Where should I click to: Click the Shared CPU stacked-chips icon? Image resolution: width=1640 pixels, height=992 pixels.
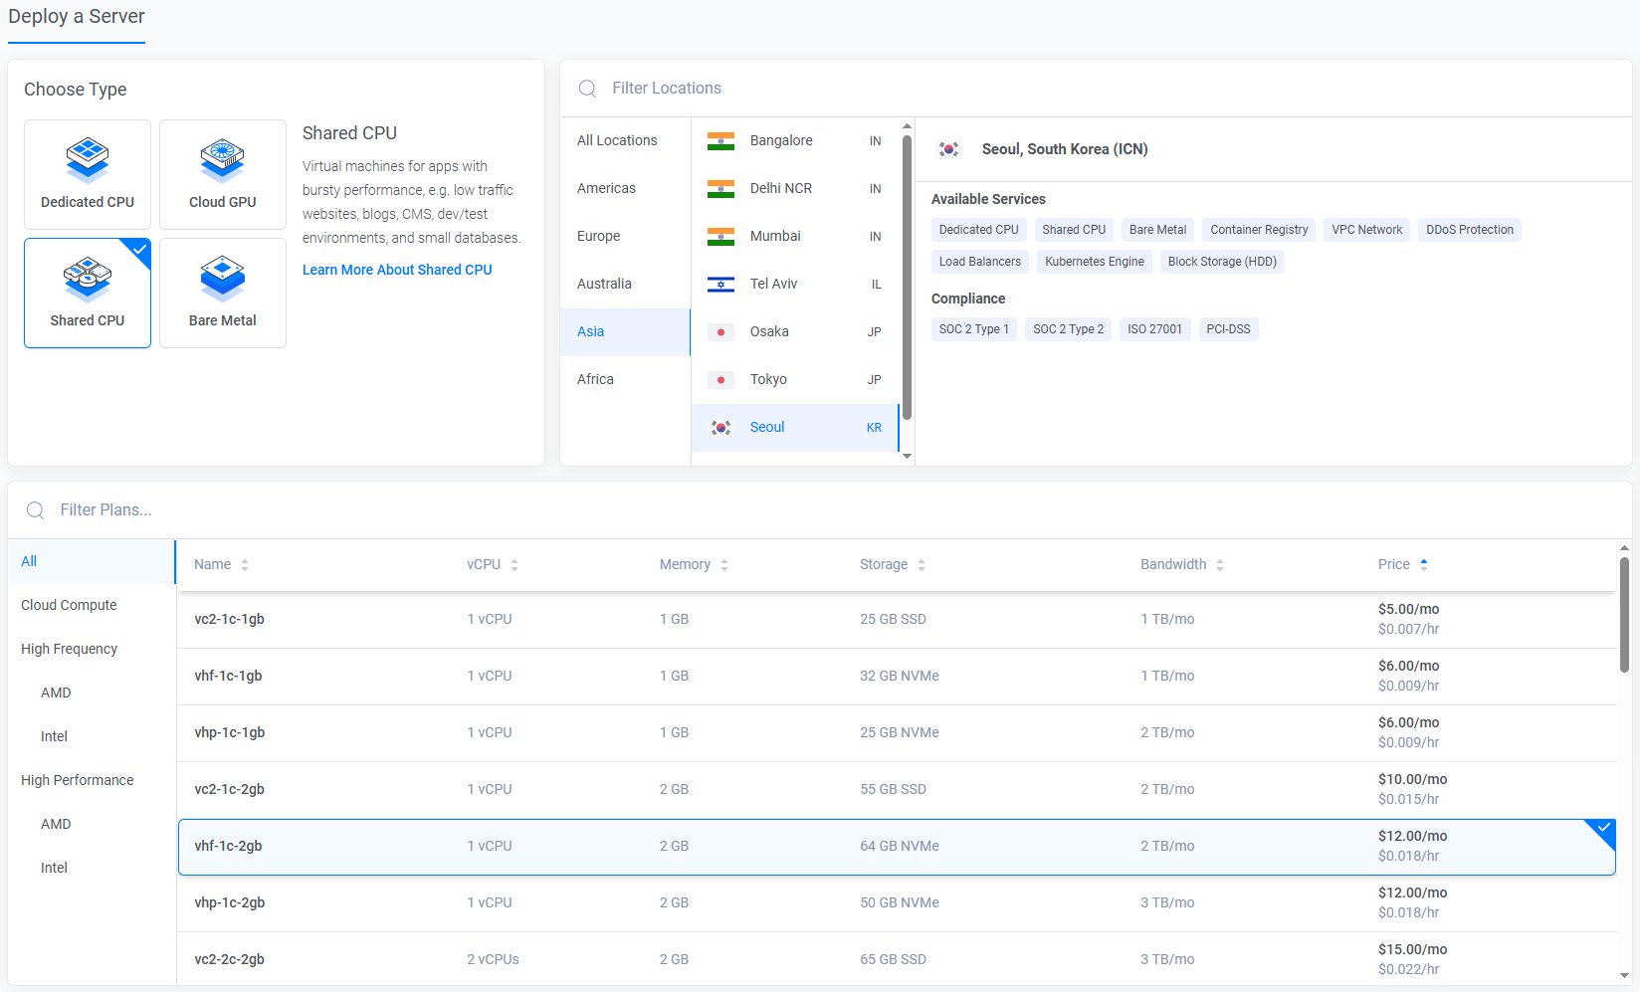pyautogui.click(x=88, y=279)
